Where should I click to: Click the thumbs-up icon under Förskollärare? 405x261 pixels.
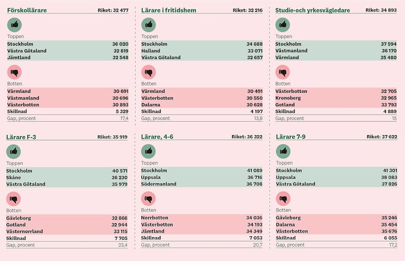tap(15, 25)
